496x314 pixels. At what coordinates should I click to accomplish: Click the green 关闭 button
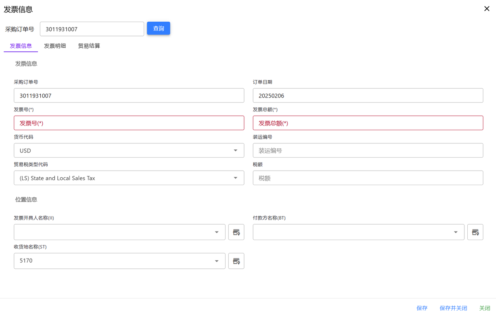485,308
